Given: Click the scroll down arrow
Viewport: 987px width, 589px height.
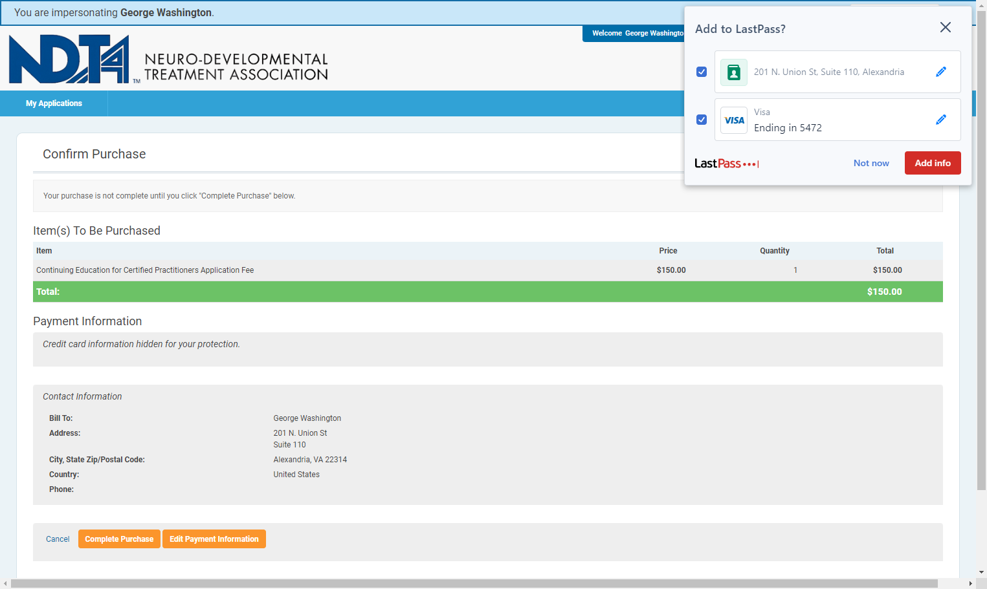Looking at the screenshot, I should pos(982,572).
